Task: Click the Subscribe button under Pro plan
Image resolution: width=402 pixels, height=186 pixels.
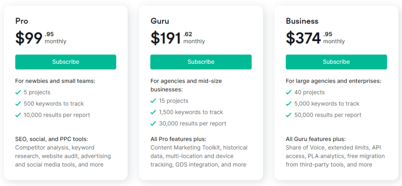Action: tap(66, 62)
